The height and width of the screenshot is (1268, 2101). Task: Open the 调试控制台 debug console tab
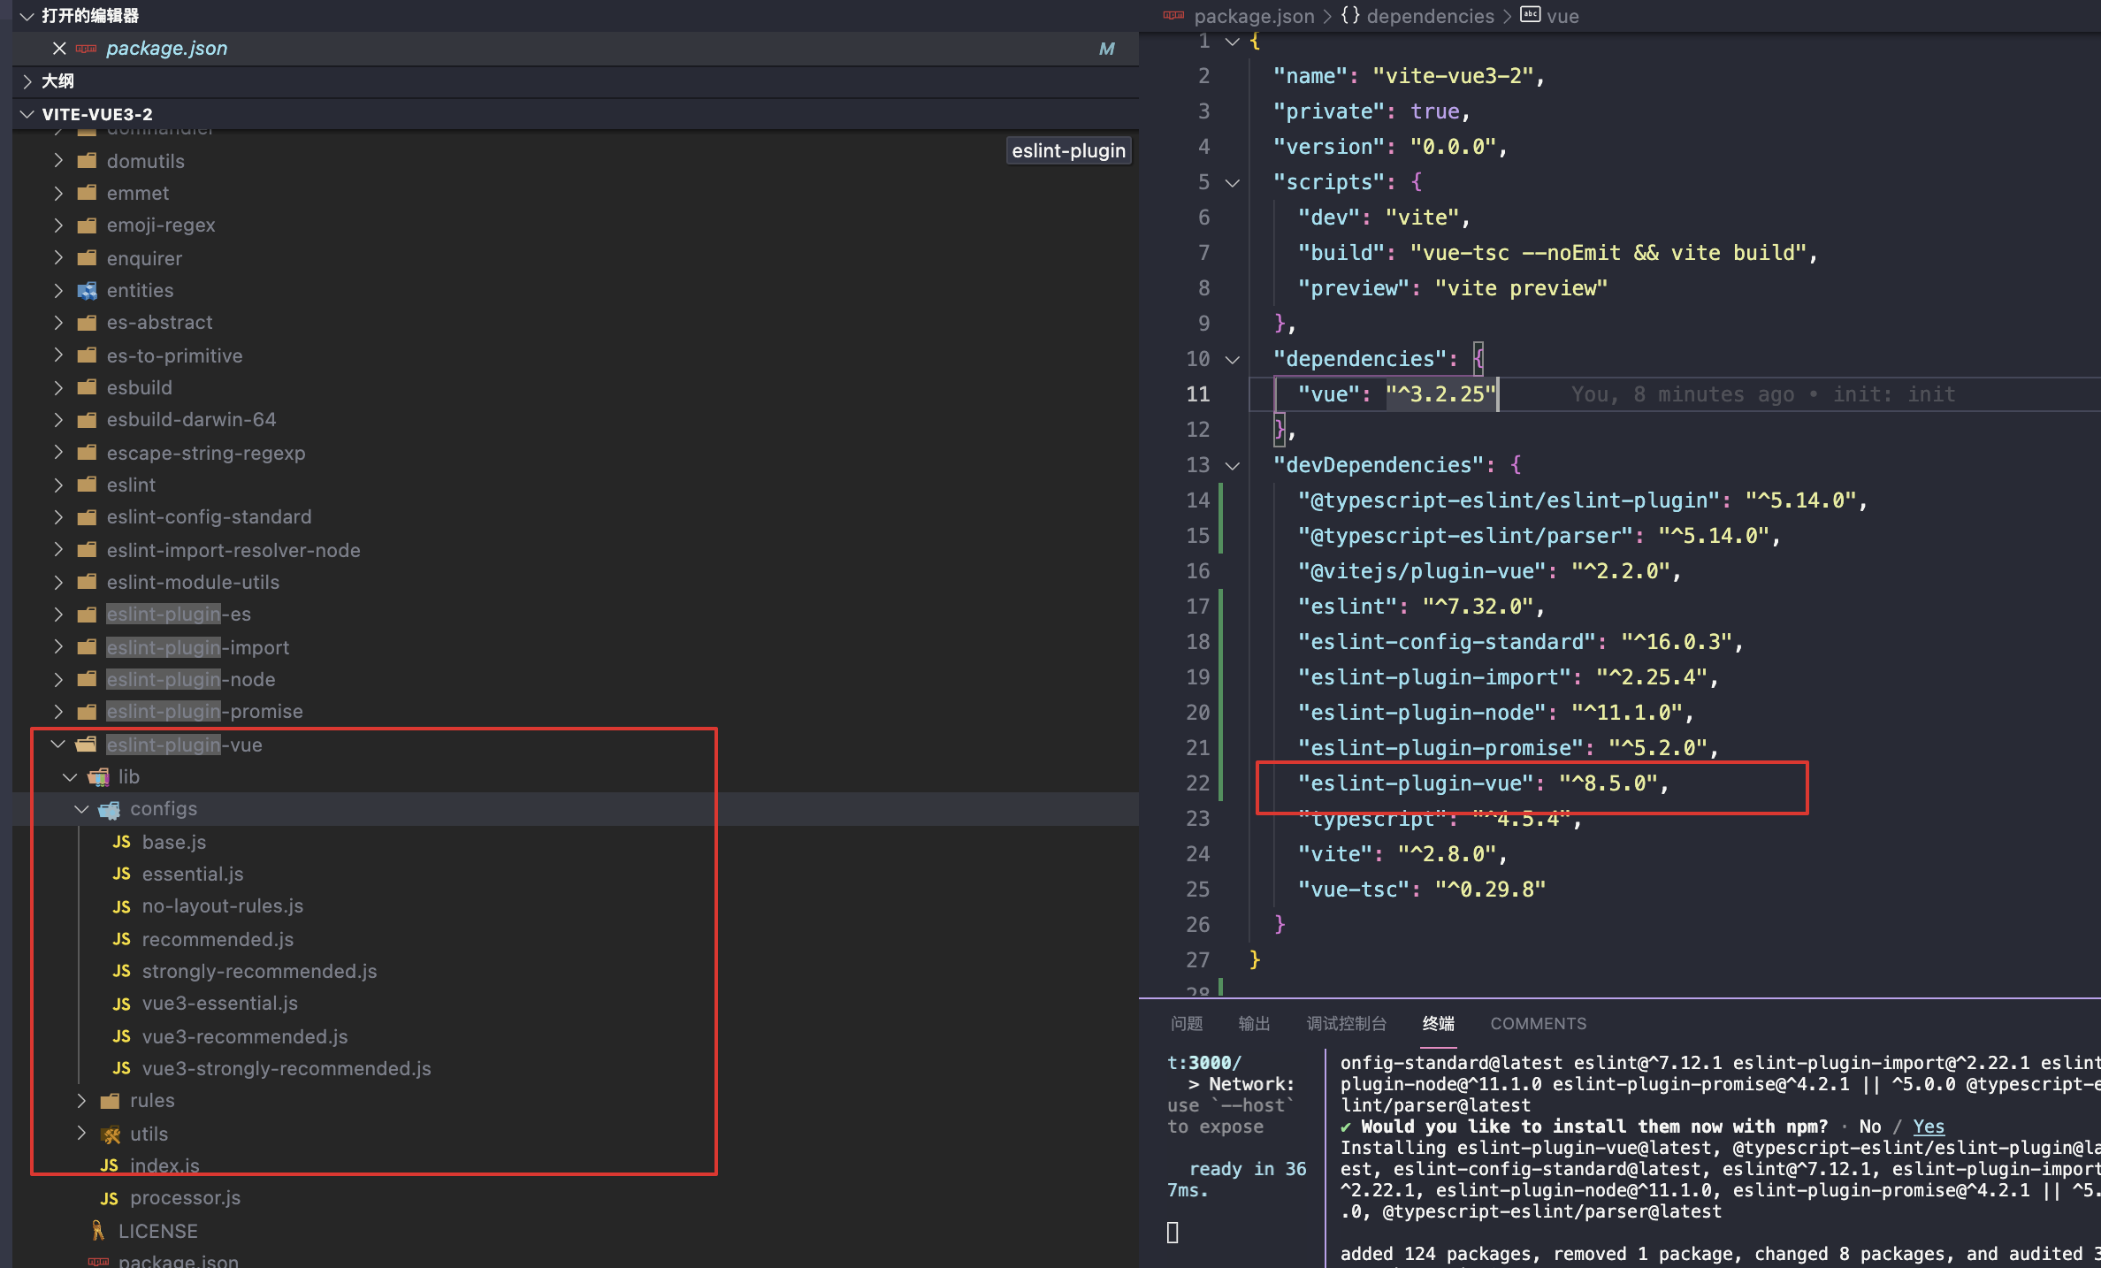point(1346,1023)
